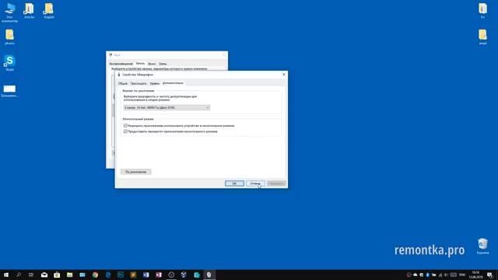This screenshot has width=498, height=280.
Task: Open the Recycle Bin
Action: [482, 246]
